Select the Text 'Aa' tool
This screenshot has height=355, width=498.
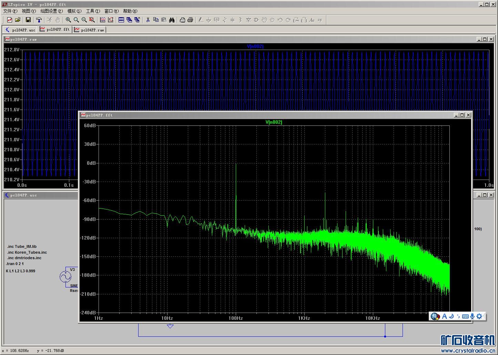point(312,20)
